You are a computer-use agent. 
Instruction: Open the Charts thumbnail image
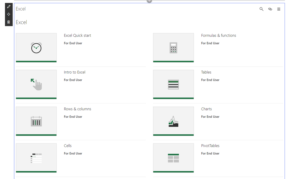tap(173, 121)
